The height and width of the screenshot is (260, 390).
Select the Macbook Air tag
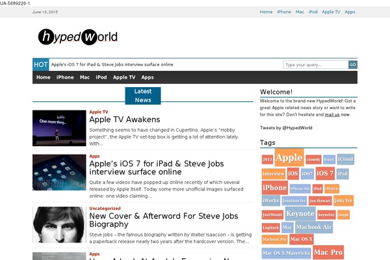(314, 227)
